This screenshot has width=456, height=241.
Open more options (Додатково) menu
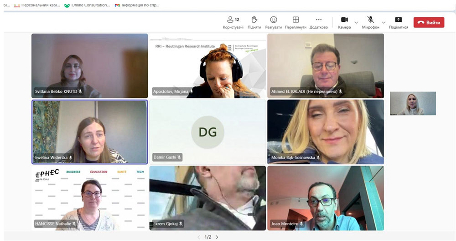(x=318, y=20)
